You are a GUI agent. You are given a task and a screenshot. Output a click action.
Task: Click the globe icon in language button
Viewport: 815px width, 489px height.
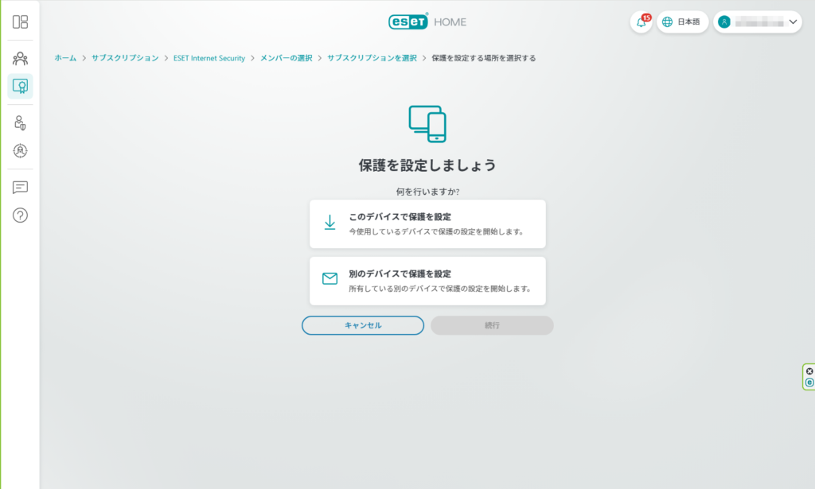click(x=668, y=21)
